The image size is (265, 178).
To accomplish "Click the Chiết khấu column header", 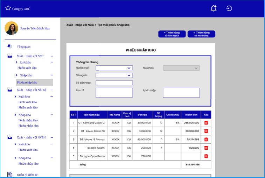I will (x=173, y=115).
